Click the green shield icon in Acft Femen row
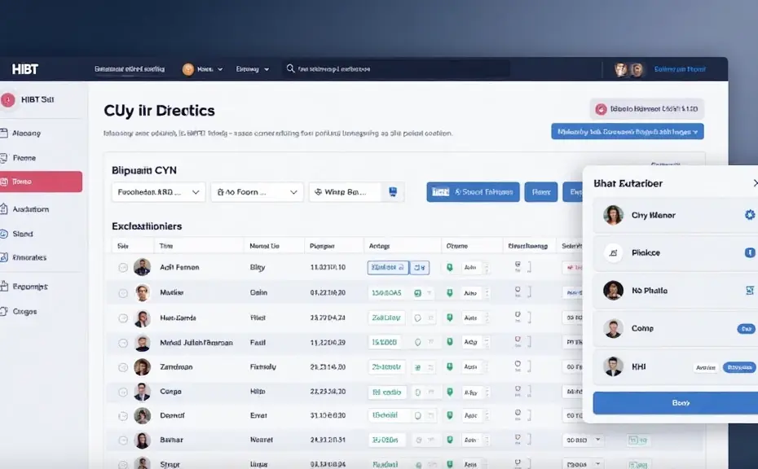Screen dimensions: 758x469 pos(449,267)
